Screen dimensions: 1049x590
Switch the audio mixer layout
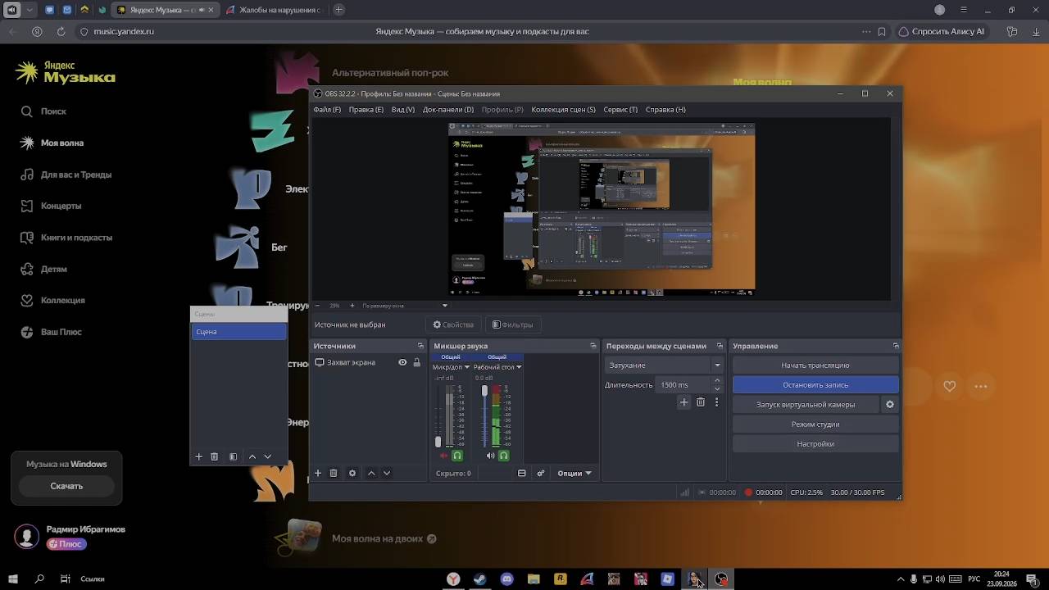click(522, 473)
